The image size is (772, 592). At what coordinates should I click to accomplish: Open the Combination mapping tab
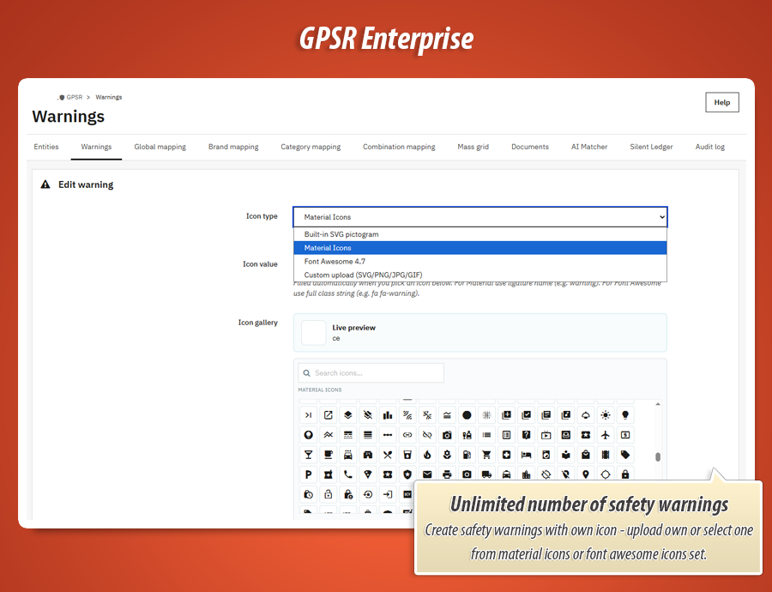click(x=399, y=147)
